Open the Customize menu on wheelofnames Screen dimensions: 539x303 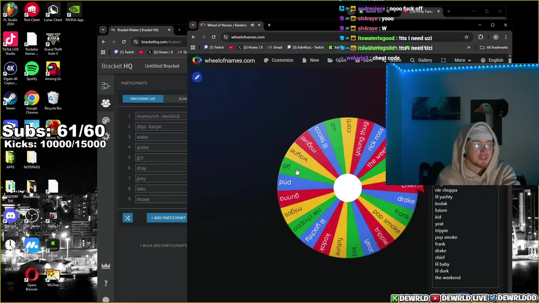(278, 60)
